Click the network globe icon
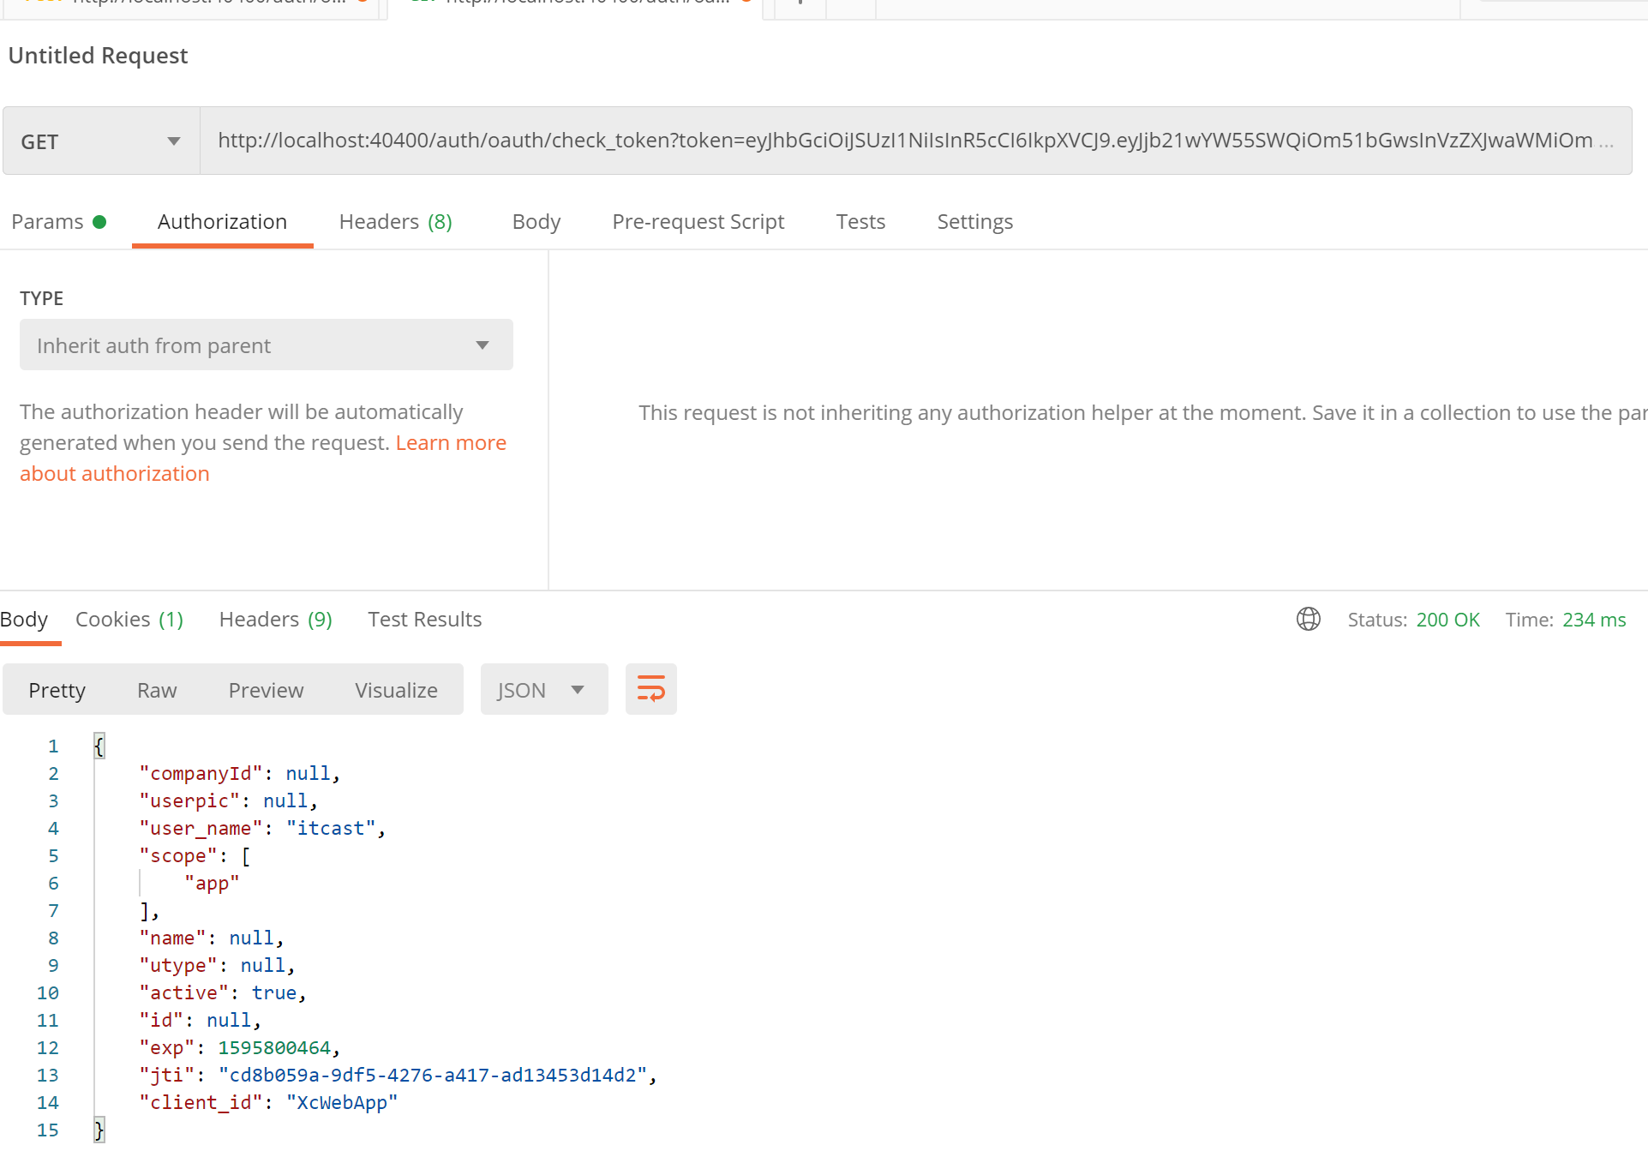This screenshot has width=1648, height=1175. pyautogui.click(x=1309, y=619)
